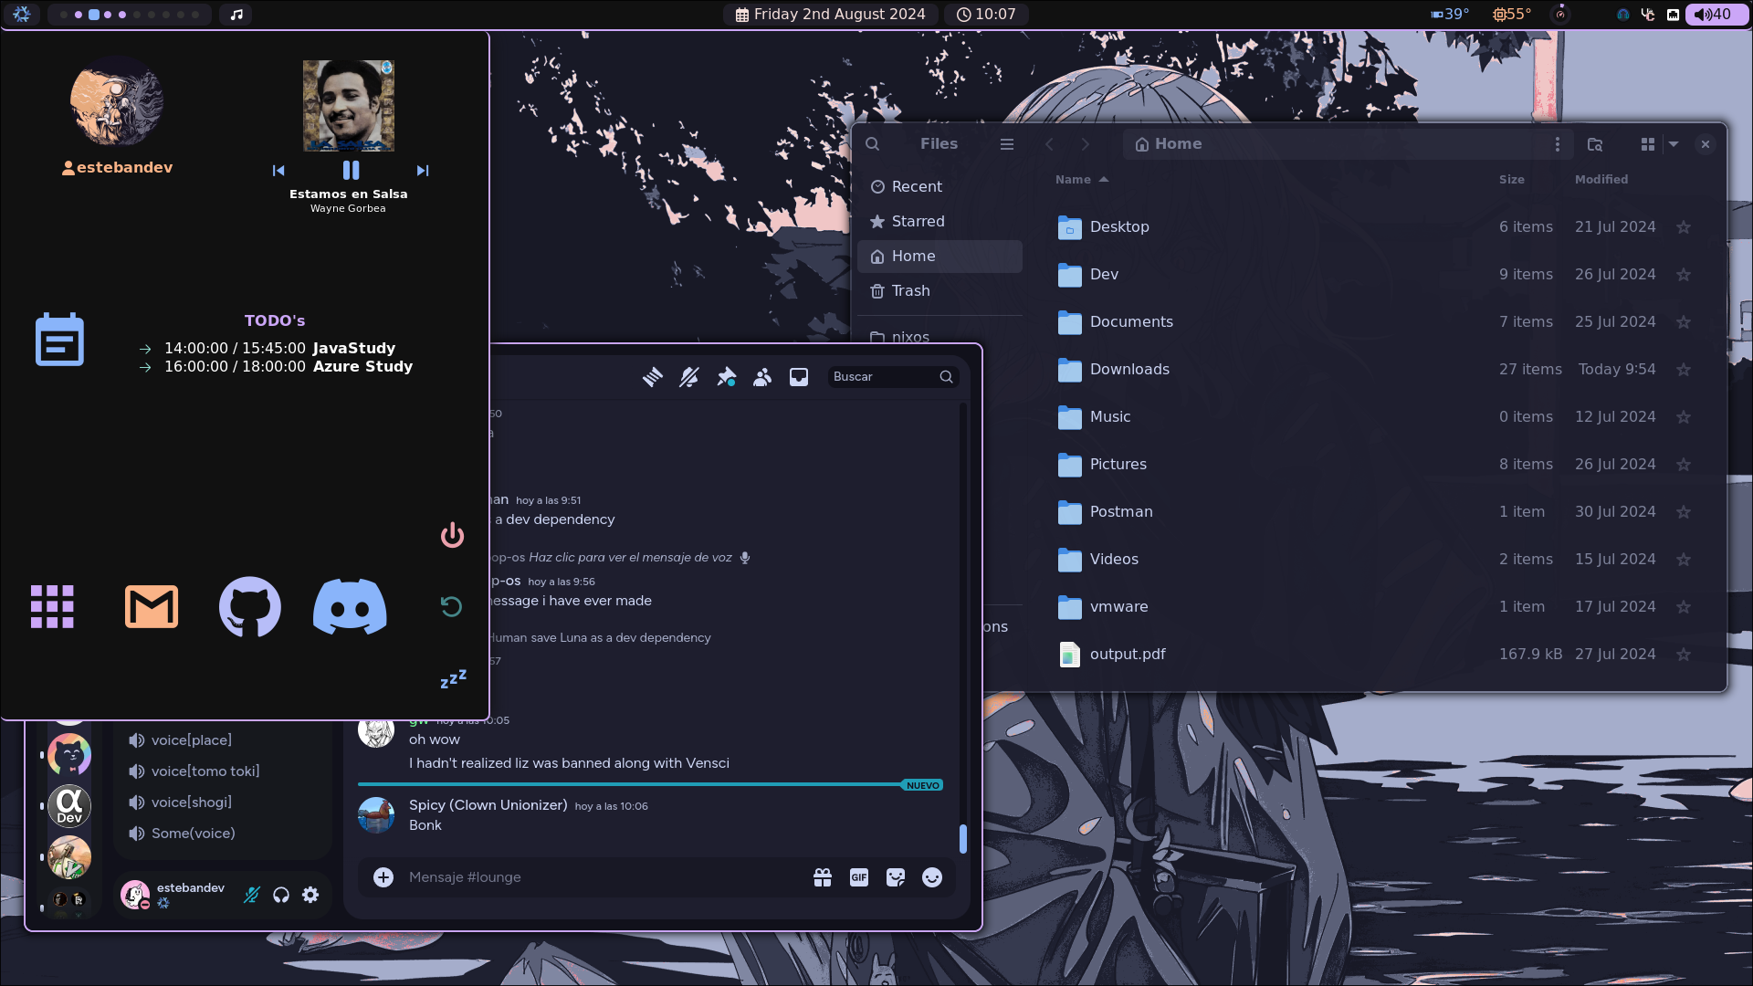Launch GitHub from dashboard
Viewport: 1753px width, 986px height.
coord(249,607)
